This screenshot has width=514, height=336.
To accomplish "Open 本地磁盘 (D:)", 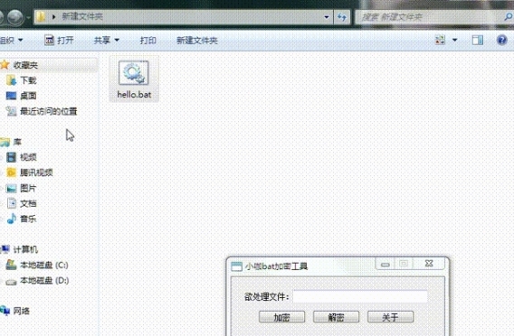I will pyautogui.click(x=37, y=280).
